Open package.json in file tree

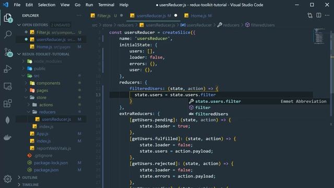coord(46,170)
